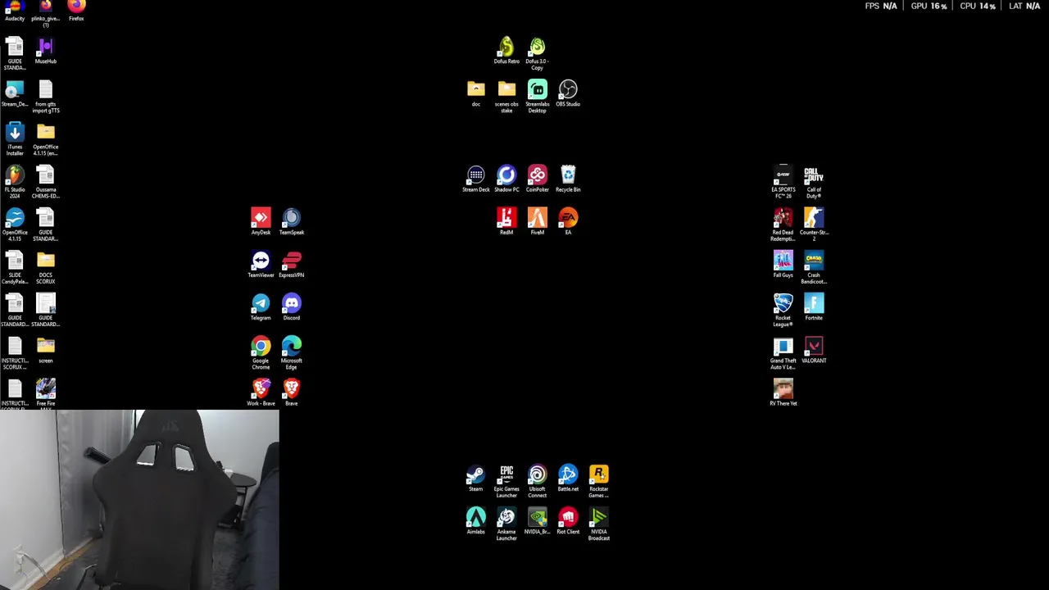Open the Shadow PC shortcut
This screenshot has width=1049, height=590.
[x=506, y=179]
